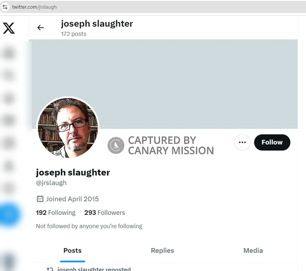Click the back arrow next to the profile name
This screenshot has width=306, height=271.
(x=41, y=28)
